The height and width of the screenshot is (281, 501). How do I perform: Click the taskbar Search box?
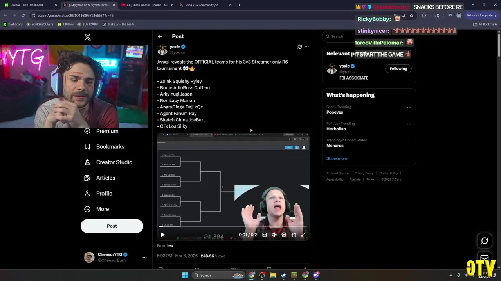click(218, 275)
